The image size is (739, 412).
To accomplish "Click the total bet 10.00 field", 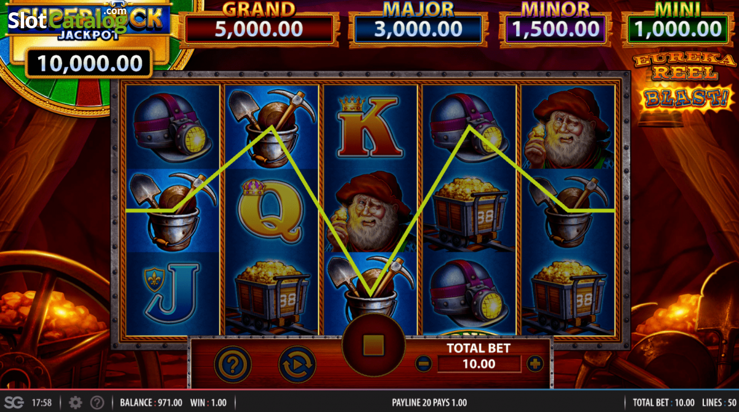I will (479, 364).
